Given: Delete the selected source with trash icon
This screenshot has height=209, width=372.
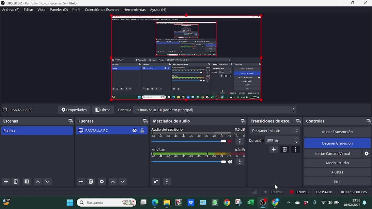Looking at the screenshot, I should (x=91, y=182).
